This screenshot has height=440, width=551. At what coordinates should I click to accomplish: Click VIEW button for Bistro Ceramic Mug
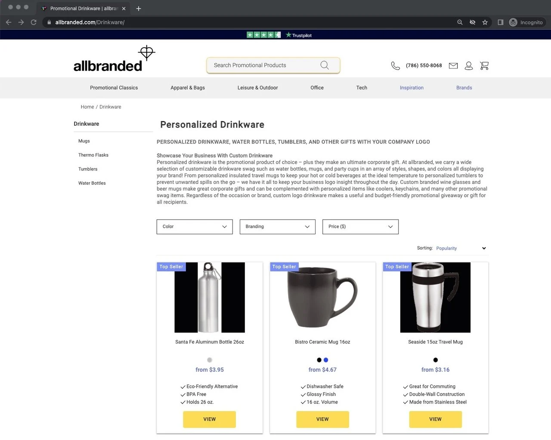(322, 419)
